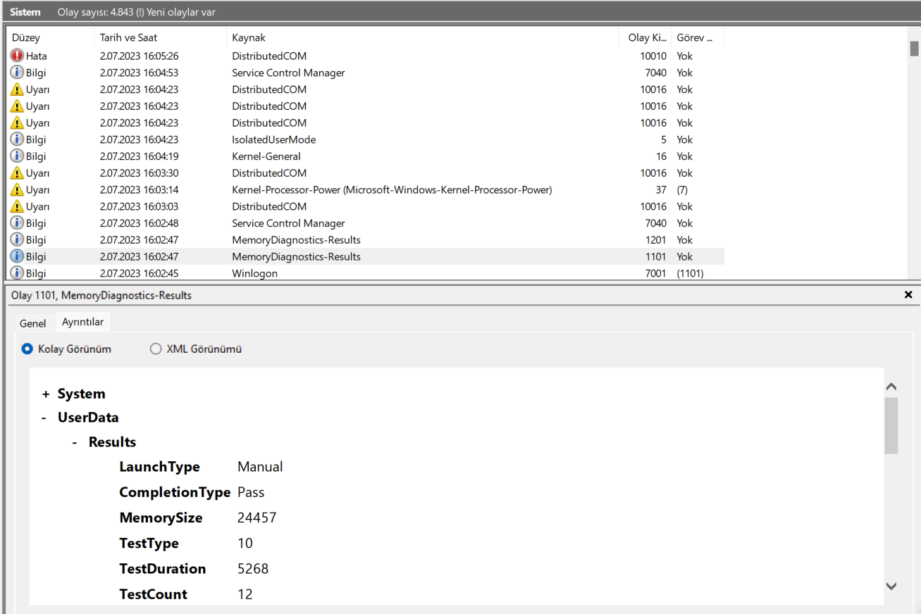
Task: Click the info icon of the event 1201 row
Action: (x=17, y=240)
